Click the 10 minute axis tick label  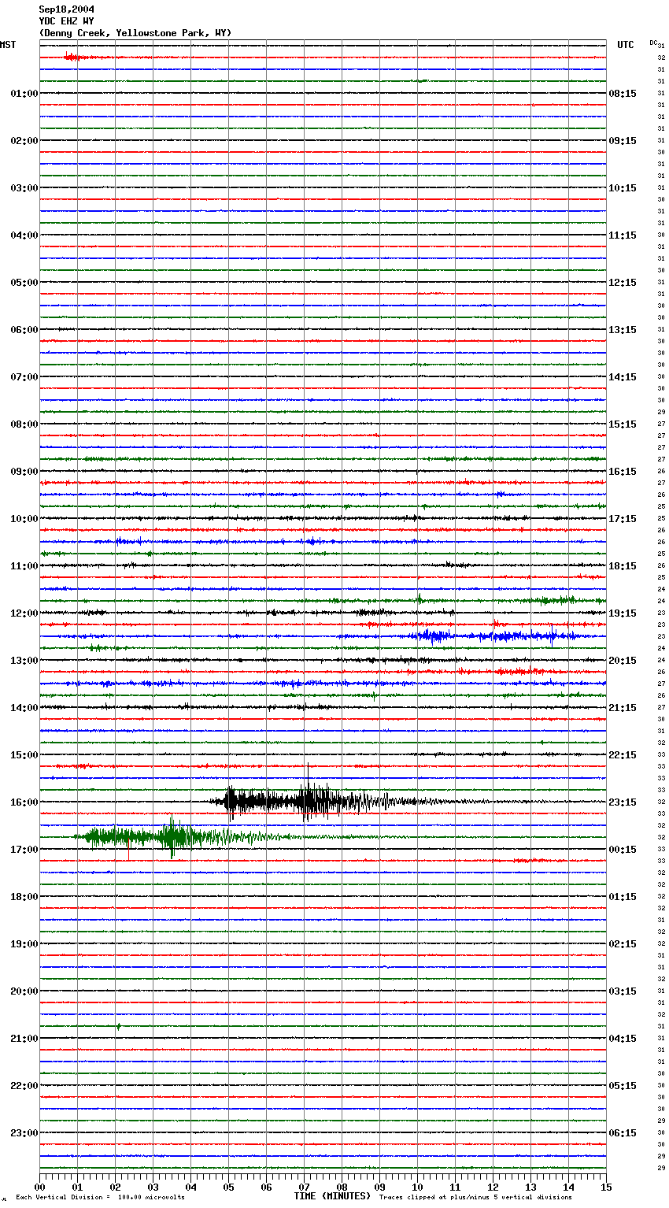pyautogui.click(x=417, y=1187)
